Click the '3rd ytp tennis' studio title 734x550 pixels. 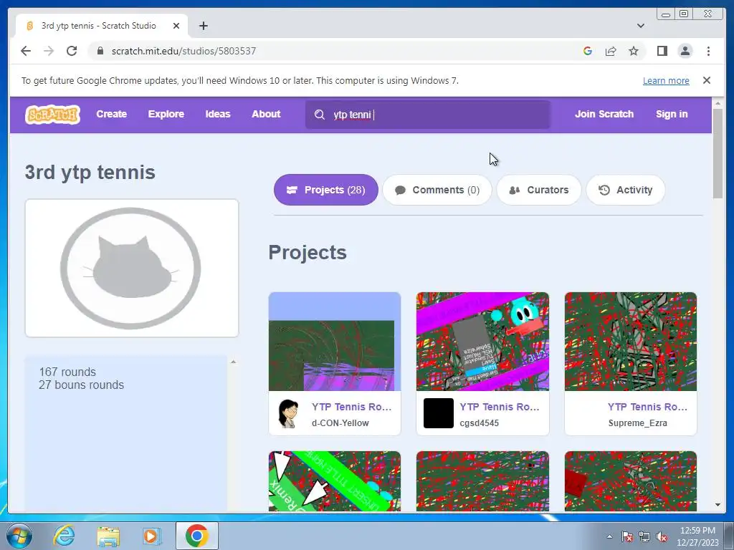90,172
